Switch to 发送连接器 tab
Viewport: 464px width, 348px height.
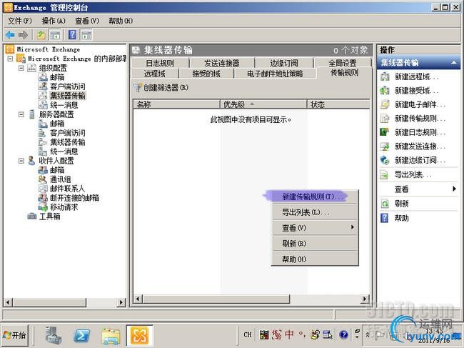(221, 63)
